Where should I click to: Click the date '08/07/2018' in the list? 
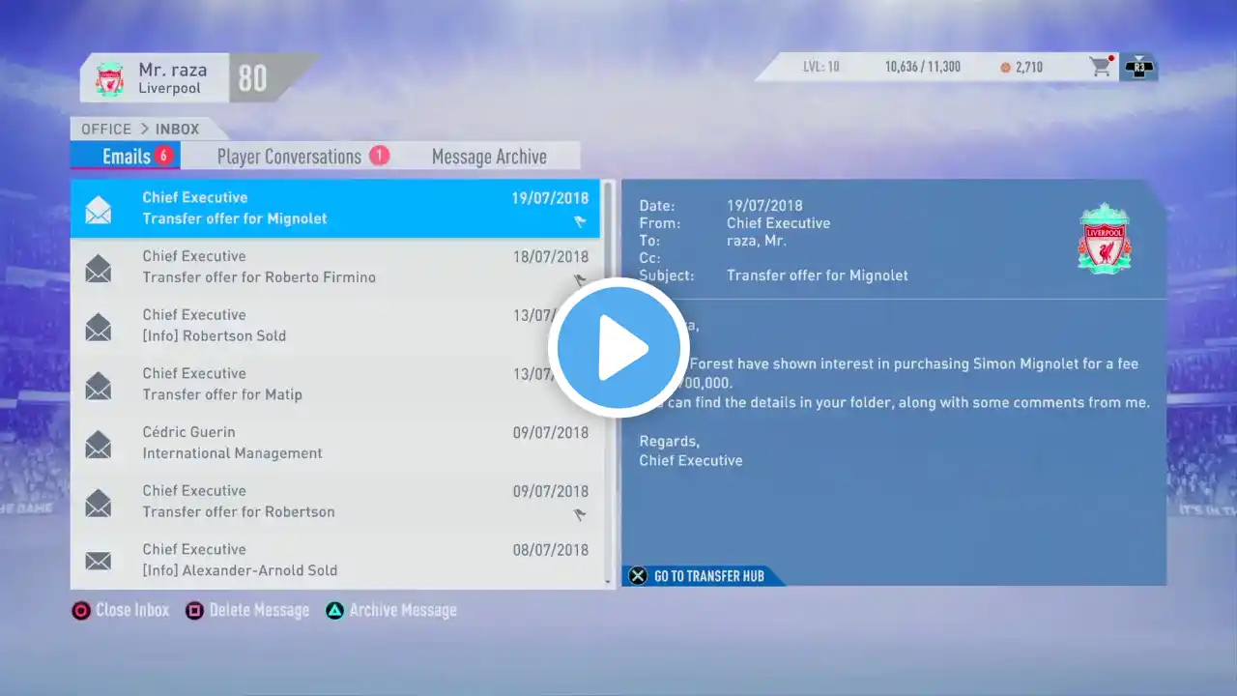click(550, 550)
